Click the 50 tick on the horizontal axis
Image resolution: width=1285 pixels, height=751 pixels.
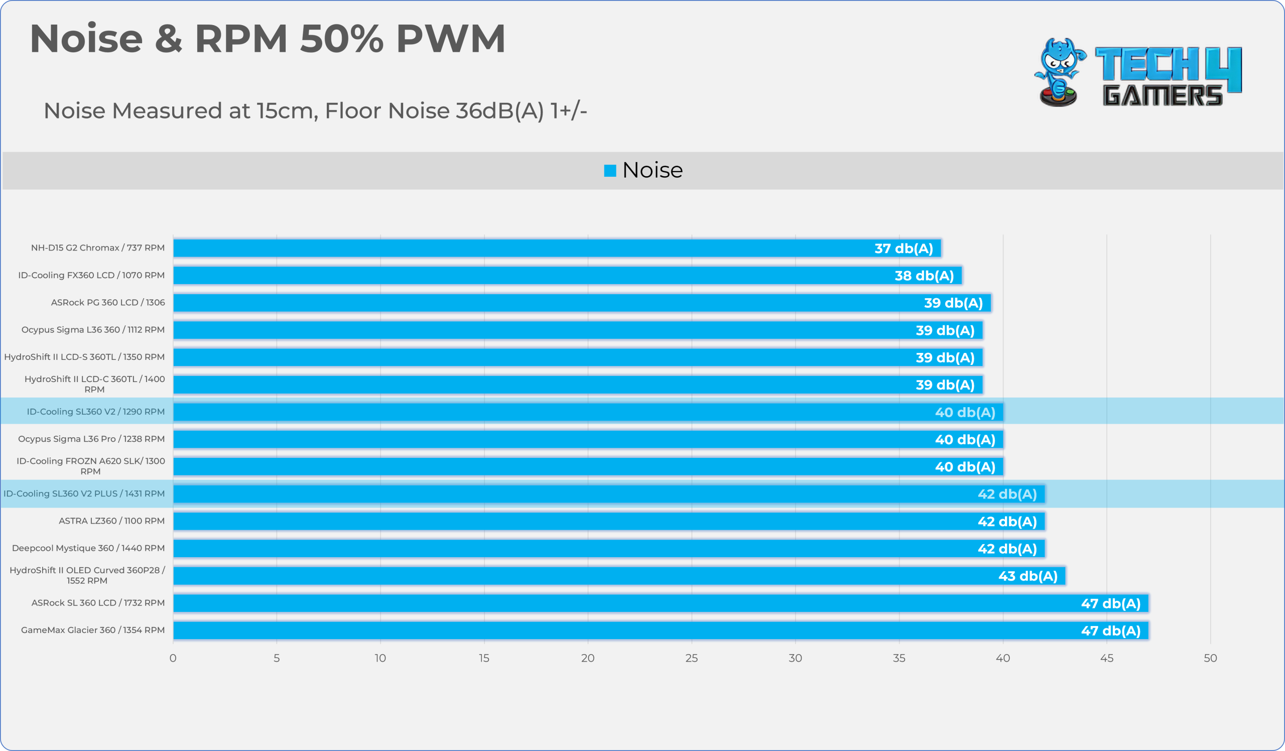point(1210,658)
